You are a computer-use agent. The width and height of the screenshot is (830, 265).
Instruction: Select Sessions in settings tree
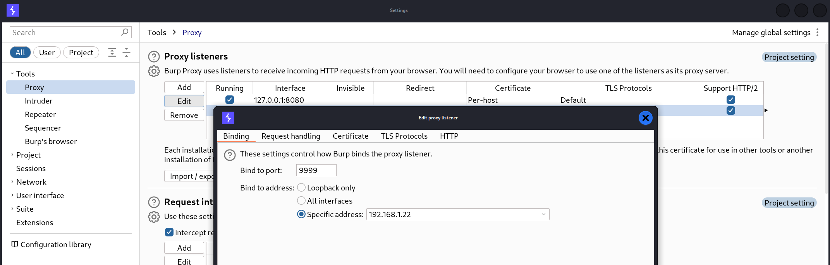tap(31, 168)
